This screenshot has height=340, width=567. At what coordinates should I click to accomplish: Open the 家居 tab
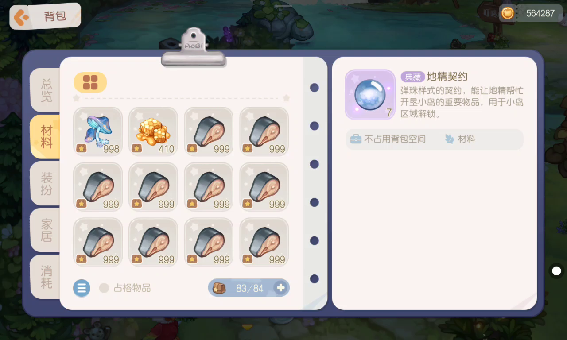point(46,230)
